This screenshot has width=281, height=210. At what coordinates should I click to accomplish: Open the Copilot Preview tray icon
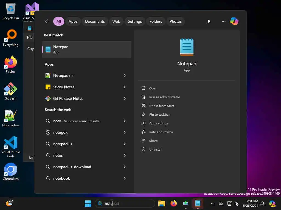272,203
